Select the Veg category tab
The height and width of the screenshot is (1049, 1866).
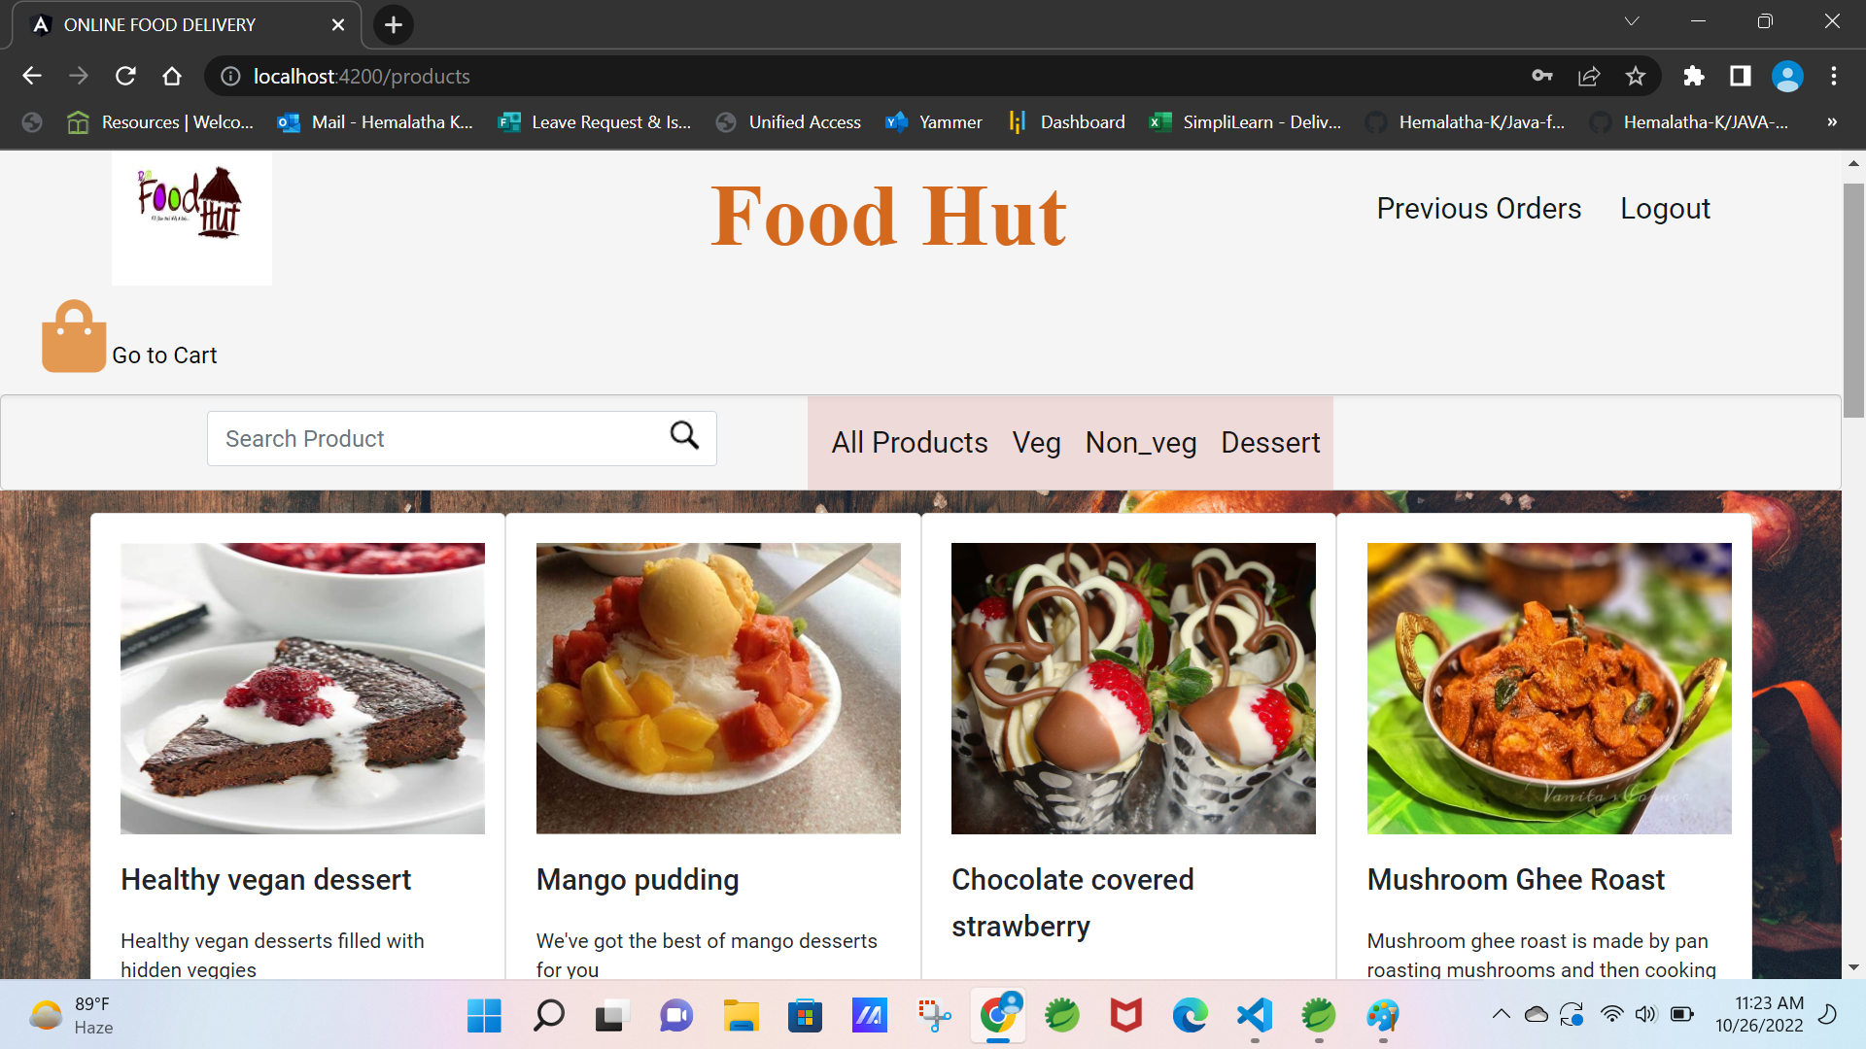point(1036,443)
